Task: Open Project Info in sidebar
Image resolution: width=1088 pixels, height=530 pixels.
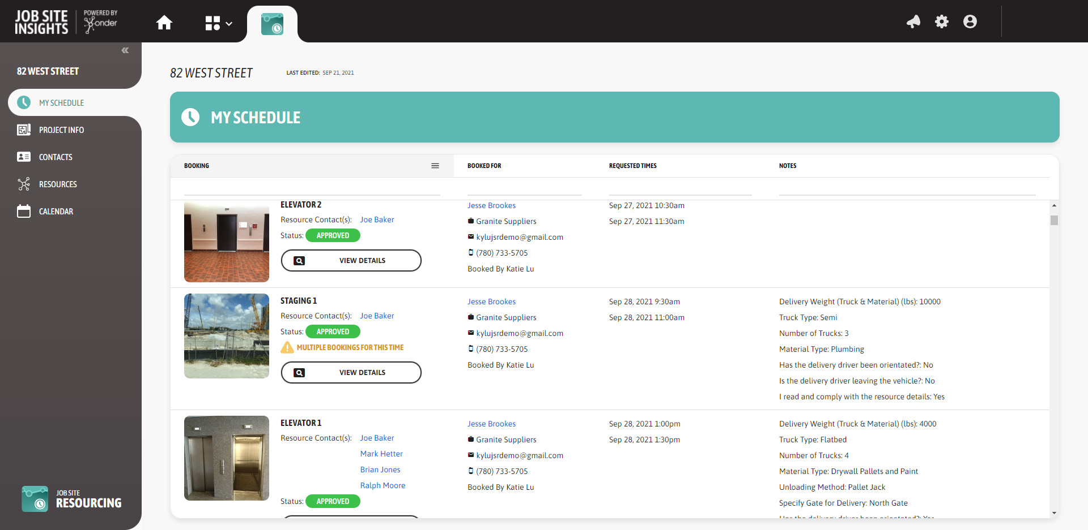Action: [x=61, y=130]
